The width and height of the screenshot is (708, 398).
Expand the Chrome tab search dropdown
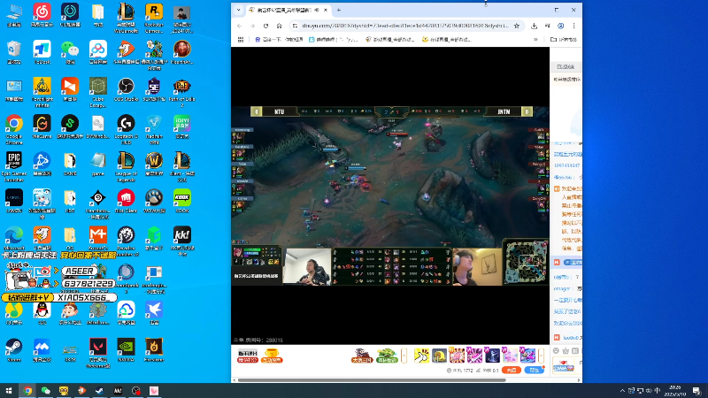238,10
